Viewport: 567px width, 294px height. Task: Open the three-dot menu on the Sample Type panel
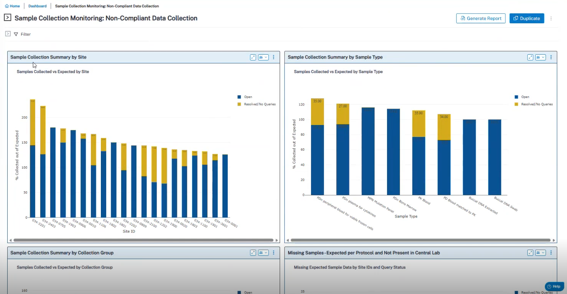[x=551, y=57]
